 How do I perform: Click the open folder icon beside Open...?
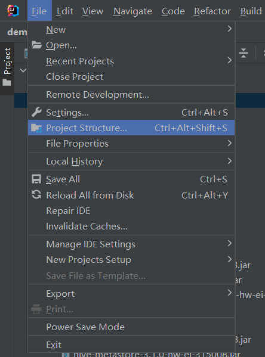point(36,45)
